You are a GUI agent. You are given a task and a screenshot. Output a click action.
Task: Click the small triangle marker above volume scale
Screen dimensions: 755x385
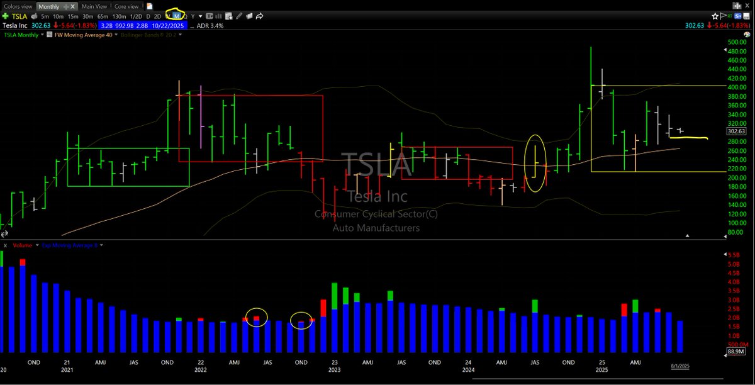pyautogui.click(x=688, y=236)
